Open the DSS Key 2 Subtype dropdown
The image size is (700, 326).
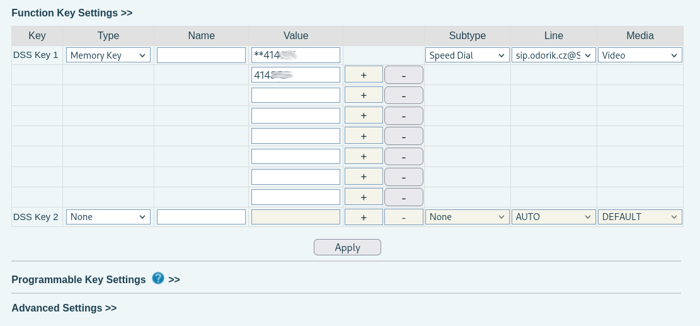click(467, 217)
